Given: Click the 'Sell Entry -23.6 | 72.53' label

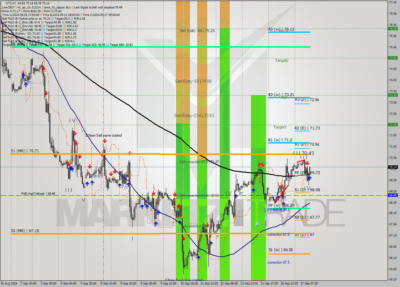Looking at the screenshot, I should click(194, 115).
